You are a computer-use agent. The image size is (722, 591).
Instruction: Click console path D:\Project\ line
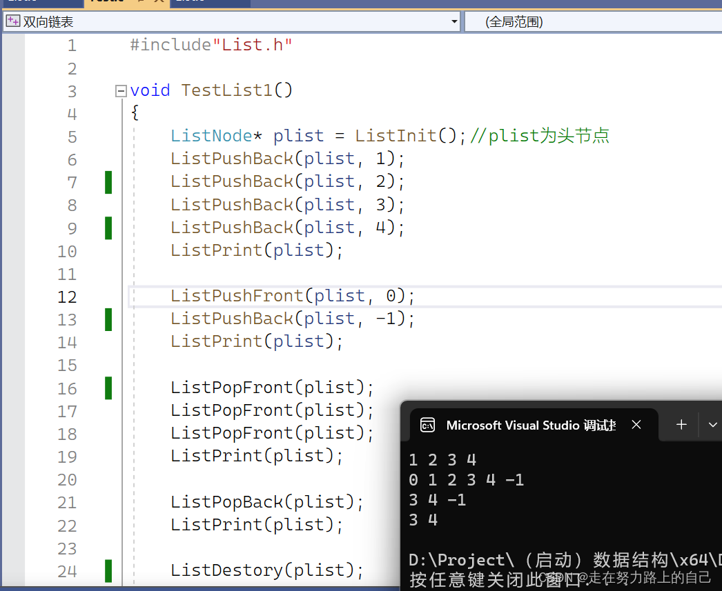pos(565,560)
